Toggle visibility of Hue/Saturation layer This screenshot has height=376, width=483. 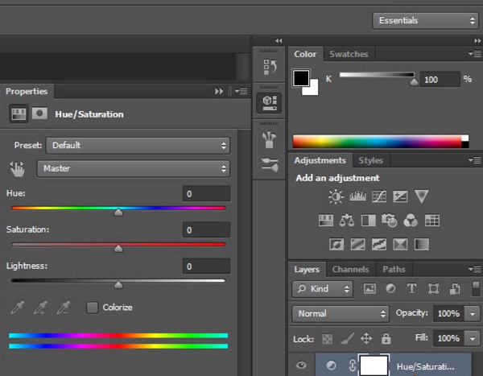coord(301,366)
